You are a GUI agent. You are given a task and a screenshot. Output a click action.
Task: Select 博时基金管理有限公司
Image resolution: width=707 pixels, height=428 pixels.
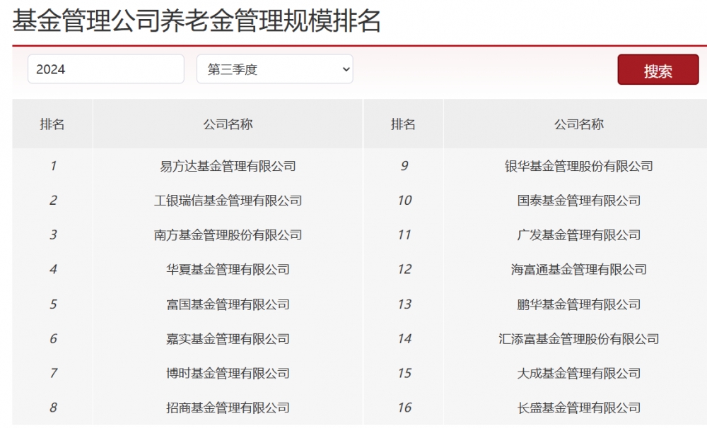click(x=226, y=373)
